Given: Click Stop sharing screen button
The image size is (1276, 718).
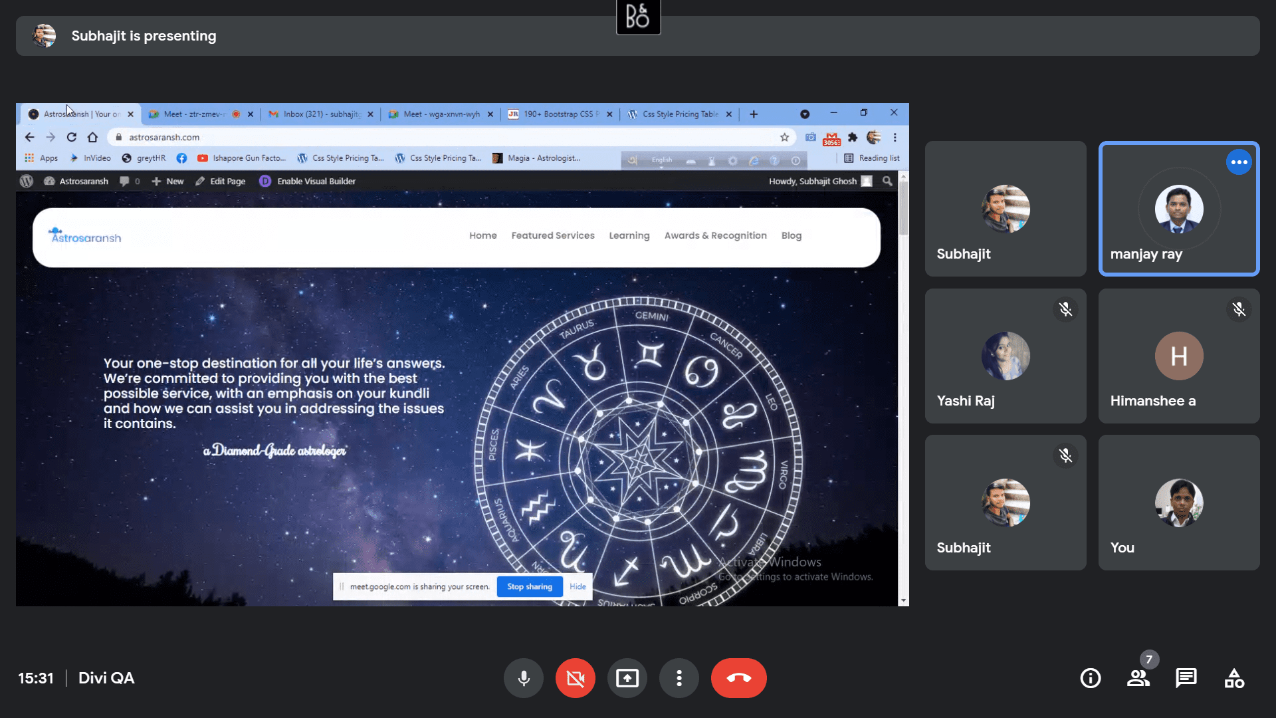Looking at the screenshot, I should (529, 586).
